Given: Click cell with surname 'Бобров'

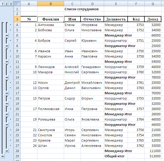Looking at the screenshot, I should [x=51, y=41].
